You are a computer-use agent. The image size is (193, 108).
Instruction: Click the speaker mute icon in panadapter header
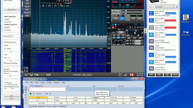pyautogui.click(x=43, y=6)
